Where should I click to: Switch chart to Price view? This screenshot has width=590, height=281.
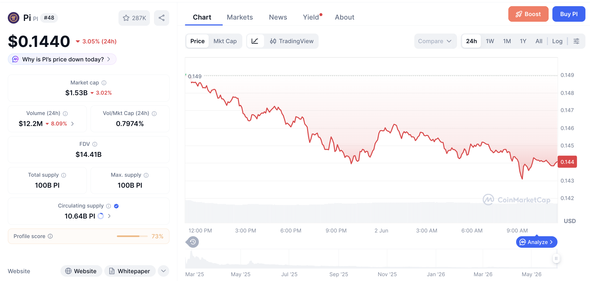click(197, 41)
